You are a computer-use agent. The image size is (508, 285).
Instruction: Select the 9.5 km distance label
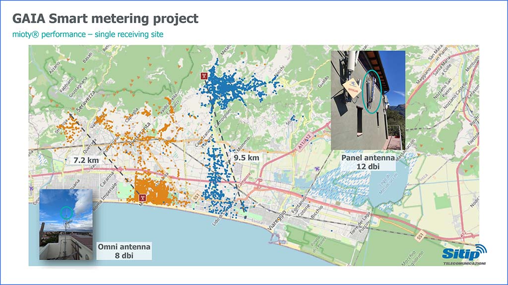coord(247,157)
